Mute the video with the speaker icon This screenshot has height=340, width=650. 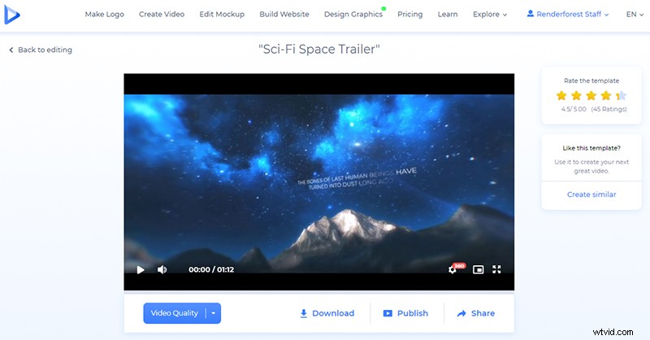[162, 270]
